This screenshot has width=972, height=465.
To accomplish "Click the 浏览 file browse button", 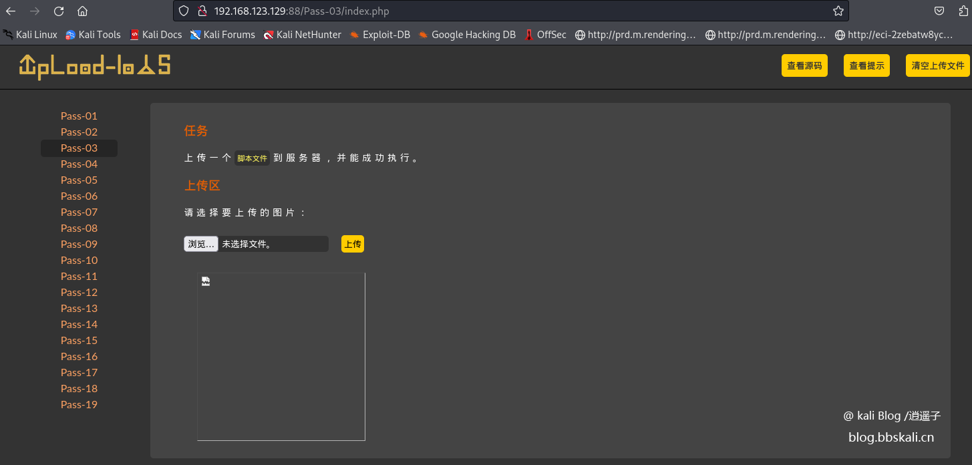I will [x=201, y=244].
